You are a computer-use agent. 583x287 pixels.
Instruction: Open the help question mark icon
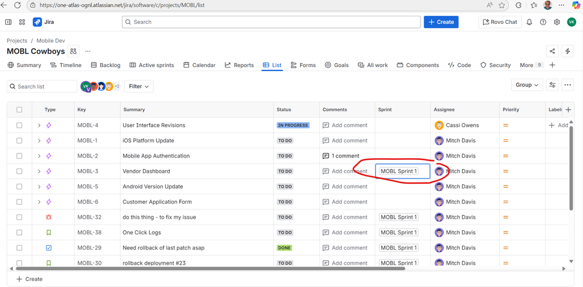tap(543, 22)
